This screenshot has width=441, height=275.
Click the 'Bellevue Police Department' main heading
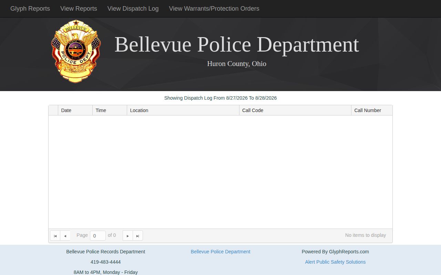click(237, 45)
